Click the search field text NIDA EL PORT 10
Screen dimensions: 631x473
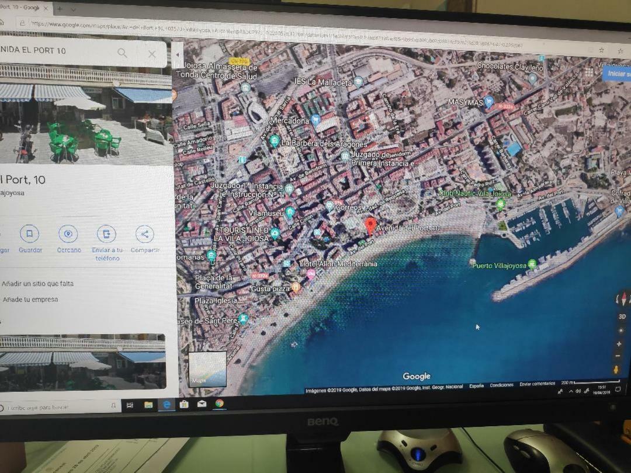33,50
